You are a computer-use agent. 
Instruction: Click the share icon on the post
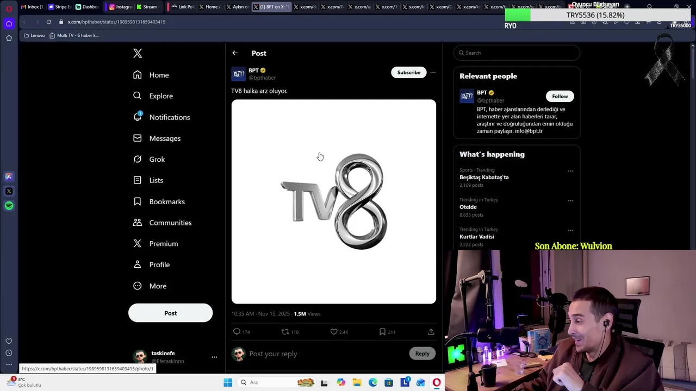coord(431,332)
